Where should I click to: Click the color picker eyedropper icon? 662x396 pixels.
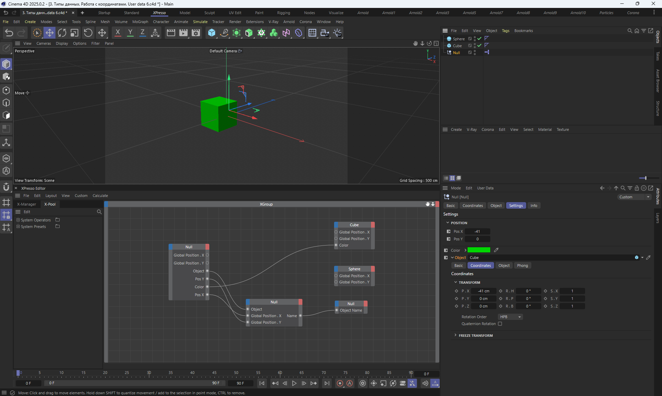pyautogui.click(x=496, y=250)
